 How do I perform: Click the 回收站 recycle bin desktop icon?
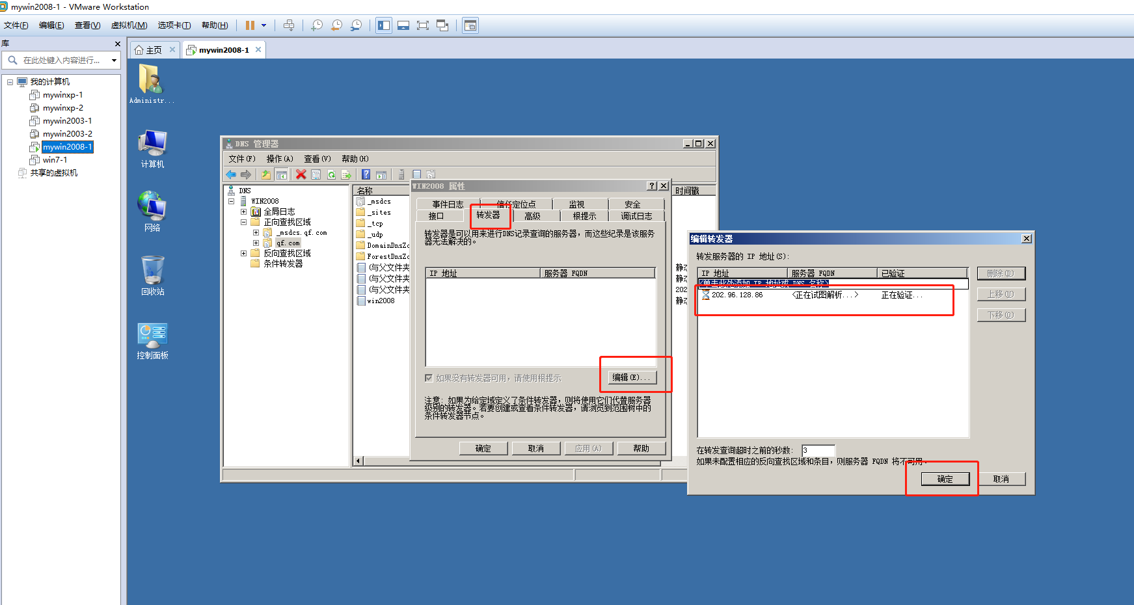tap(152, 275)
